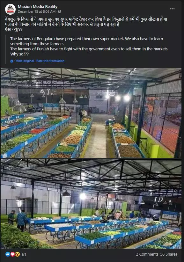Open the three-dots post options menu
The image size is (184, 262).
click(x=172, y=9)
